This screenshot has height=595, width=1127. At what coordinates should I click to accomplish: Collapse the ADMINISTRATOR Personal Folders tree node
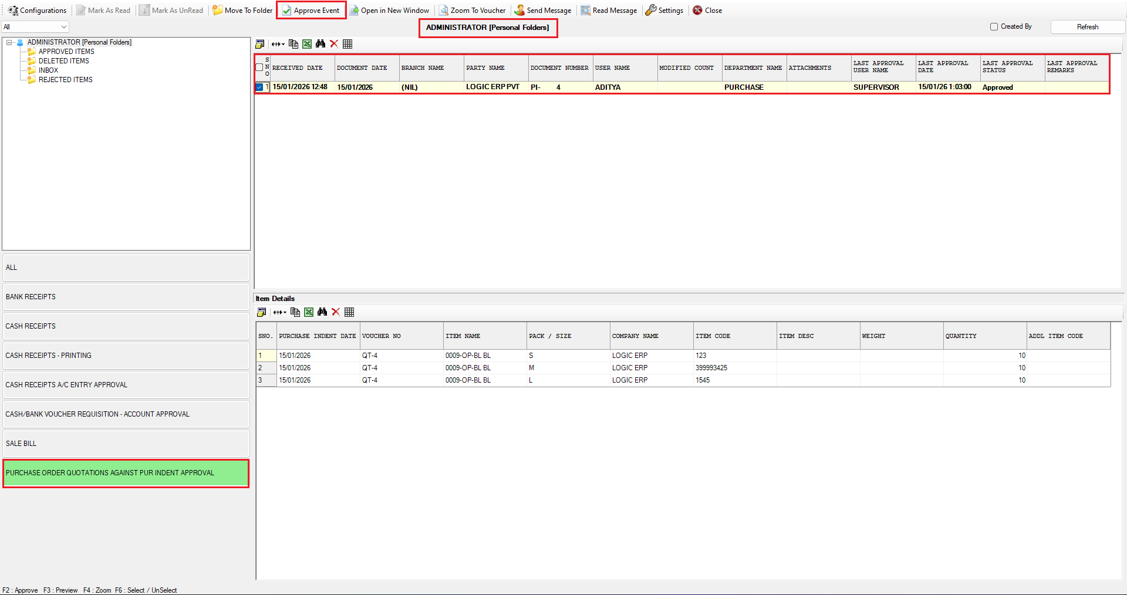tap(9, 42)
